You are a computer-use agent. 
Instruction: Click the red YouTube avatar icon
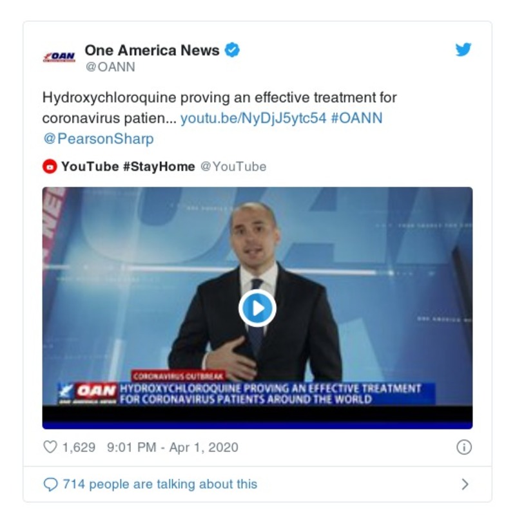[x=50, y=166]
